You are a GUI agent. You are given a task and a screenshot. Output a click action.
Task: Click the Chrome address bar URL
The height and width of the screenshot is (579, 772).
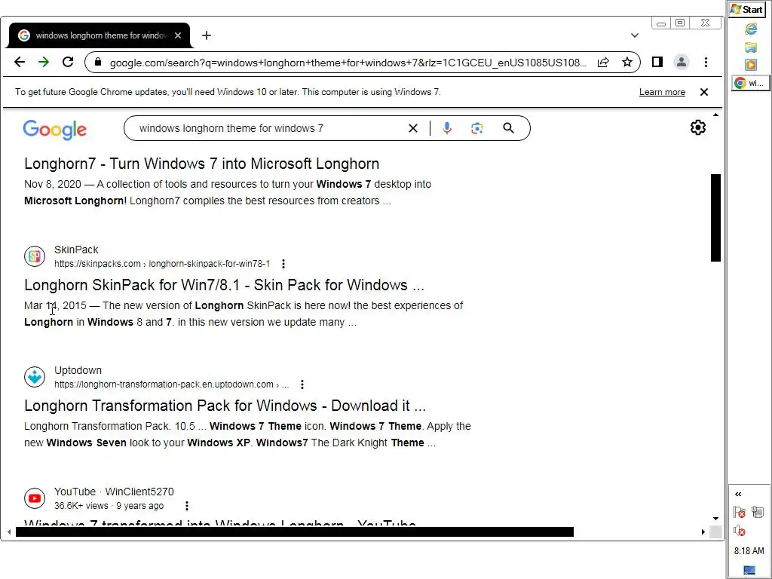[x=348, y=63]
